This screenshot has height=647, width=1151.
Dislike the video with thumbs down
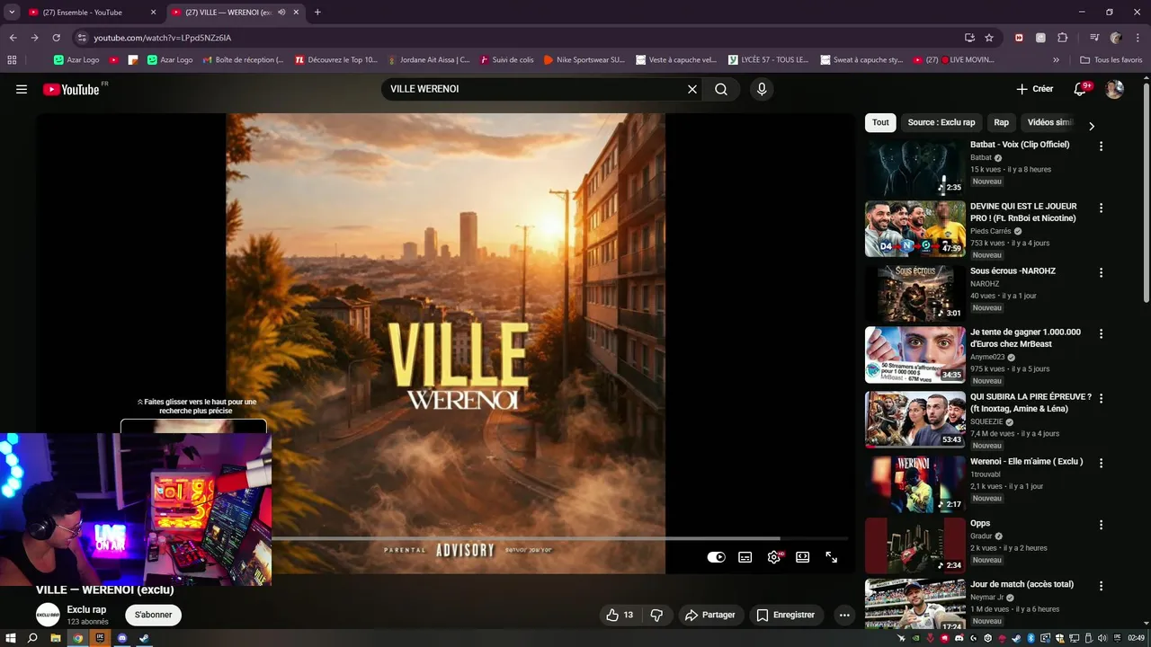pyautogui.click(x=656, y=615)
